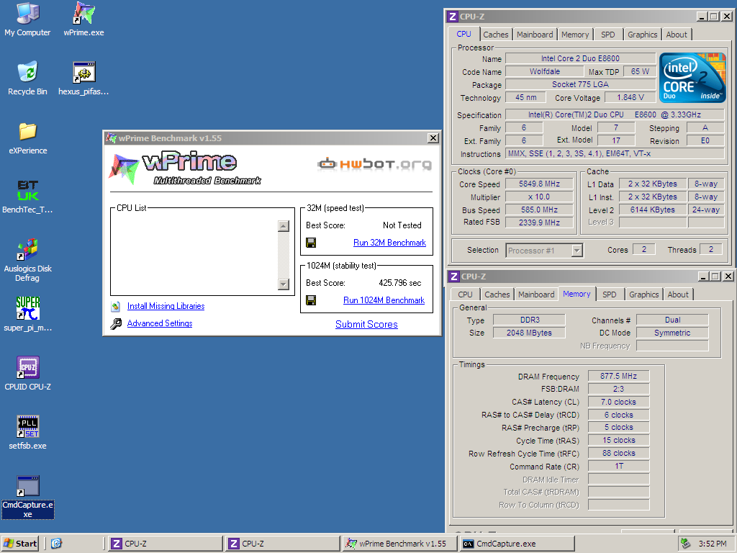
Task: Click the taskbar clock showing 3:52 PM
Action: (x=712, y=544)
